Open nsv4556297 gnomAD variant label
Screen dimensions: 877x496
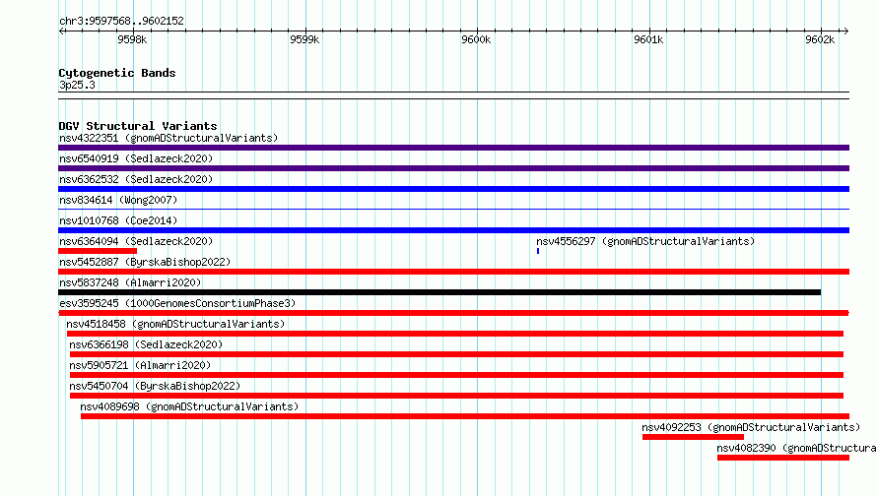pos(645,241)
